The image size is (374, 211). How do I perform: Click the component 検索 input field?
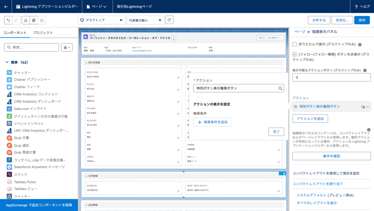tap(31, 47)
